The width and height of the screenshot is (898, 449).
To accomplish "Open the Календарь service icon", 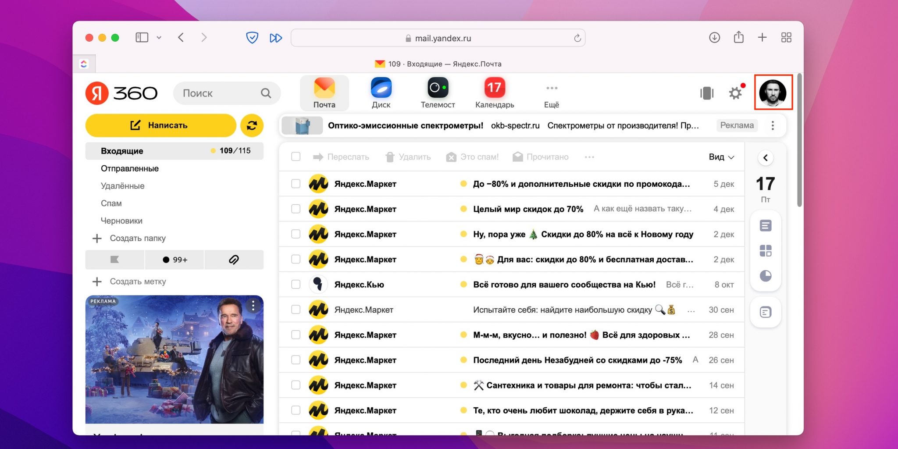I will (x=495, y=93).
